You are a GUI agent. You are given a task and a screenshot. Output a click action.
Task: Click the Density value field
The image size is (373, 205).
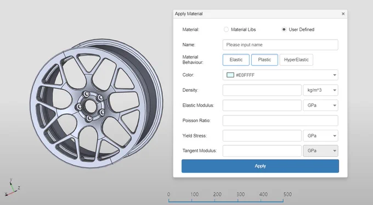pyautogui.click(x=262, y=90)
